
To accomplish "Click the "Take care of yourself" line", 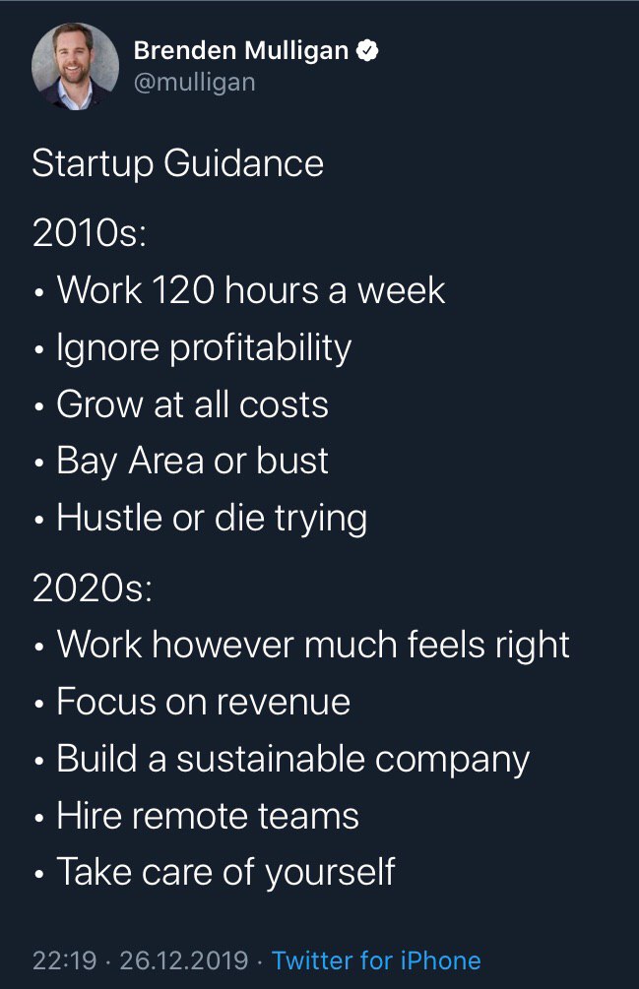I will coord(225,872).
